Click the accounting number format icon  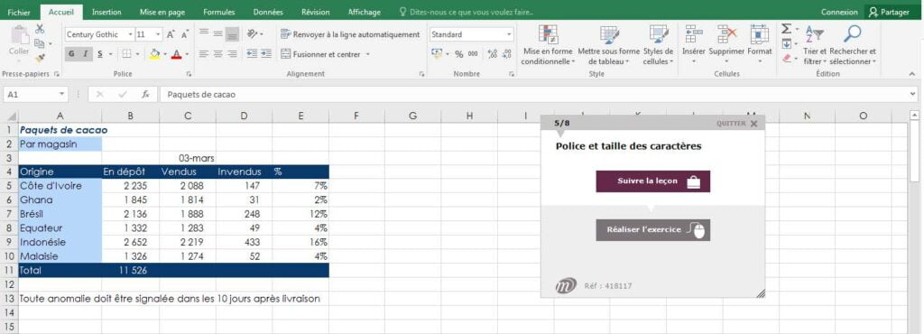[437, 53]
